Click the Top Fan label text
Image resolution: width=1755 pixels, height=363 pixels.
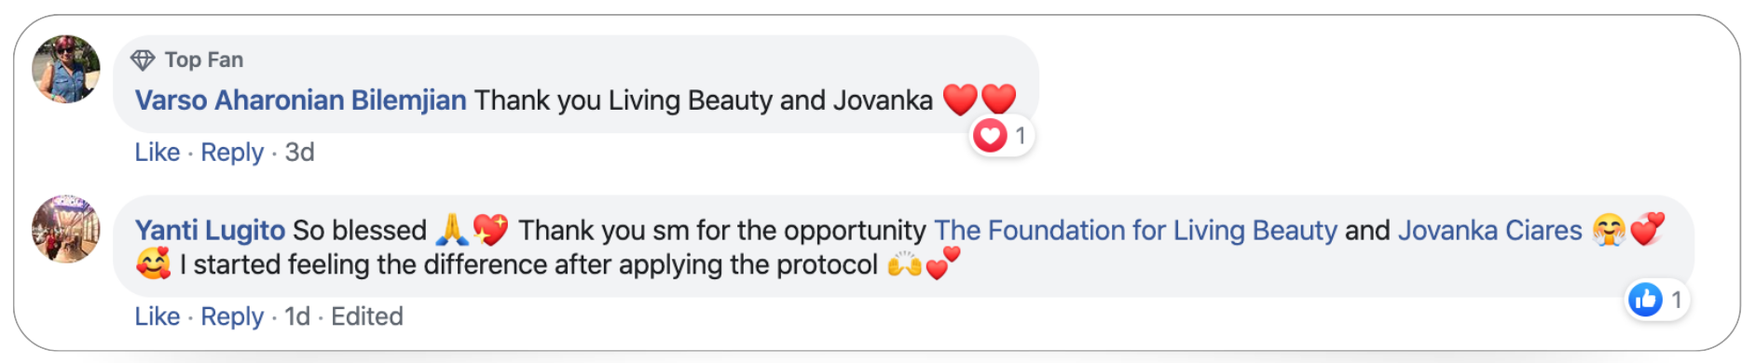click(204, 60)
